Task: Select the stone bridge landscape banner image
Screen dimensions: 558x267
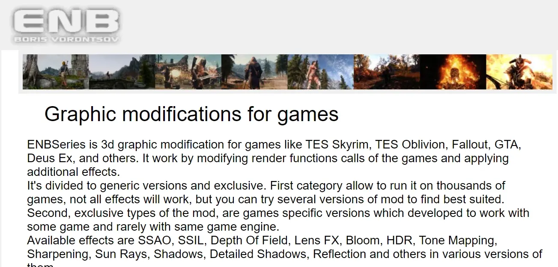Action: click(122, 72)
